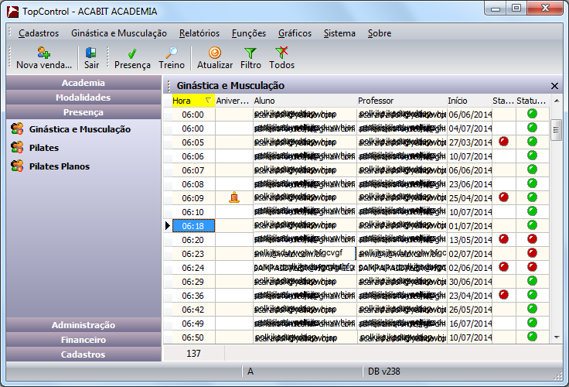Toggle sort arrow on Hora column
The height and width of the screenshot is (387, 569).
tap(208, 101)
